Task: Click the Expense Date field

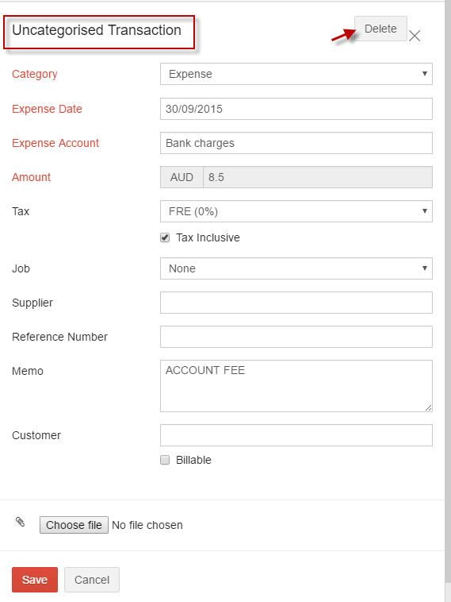Action: [296, 109]
